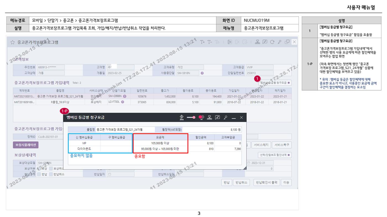The height and width of the screenshot is (217, 387).
Task: Minimize the 멤버십 등급별 청구요금 popup
Action: (x=234, y=118)
